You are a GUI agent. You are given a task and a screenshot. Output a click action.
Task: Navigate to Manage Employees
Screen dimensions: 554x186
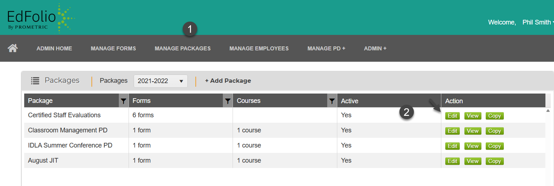[x=259, y=48]
